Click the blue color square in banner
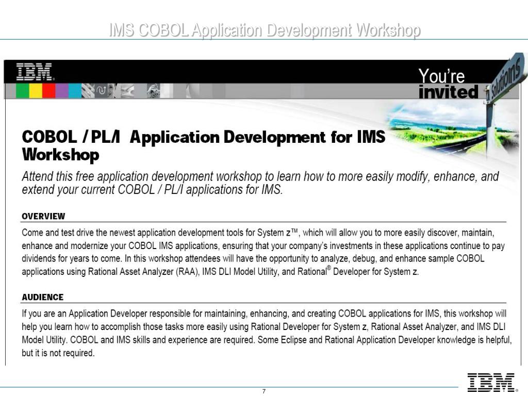The height and width of the screenshot is (396, 528). tap(75, 91)
